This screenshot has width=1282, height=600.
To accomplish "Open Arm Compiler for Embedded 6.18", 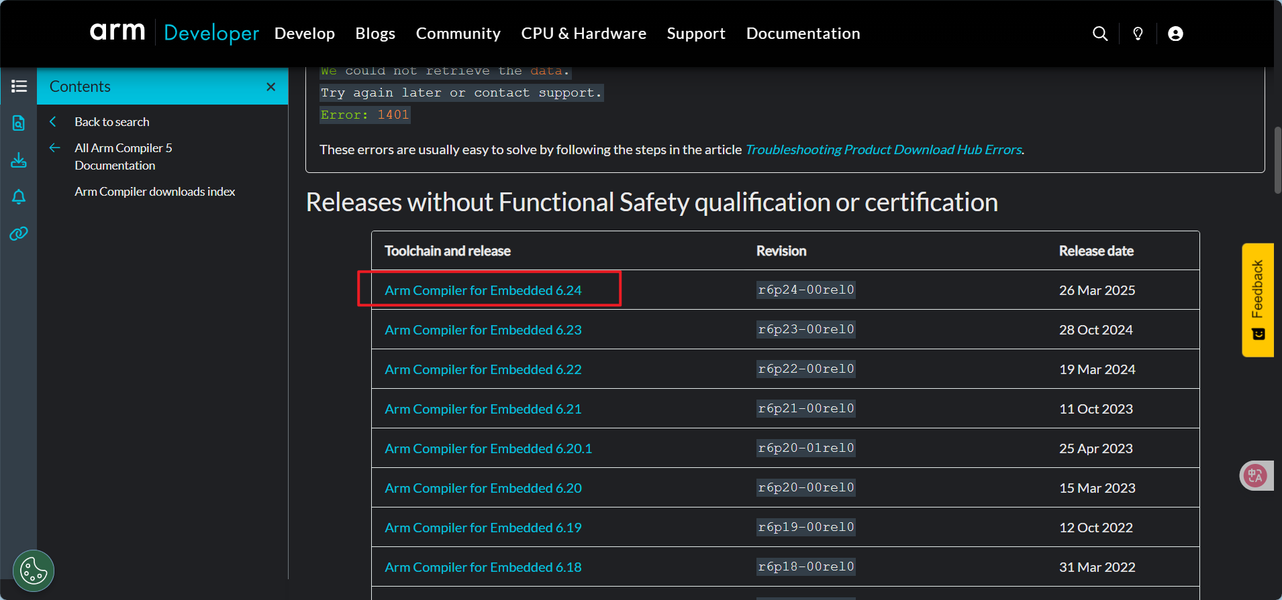I will 483,567.
